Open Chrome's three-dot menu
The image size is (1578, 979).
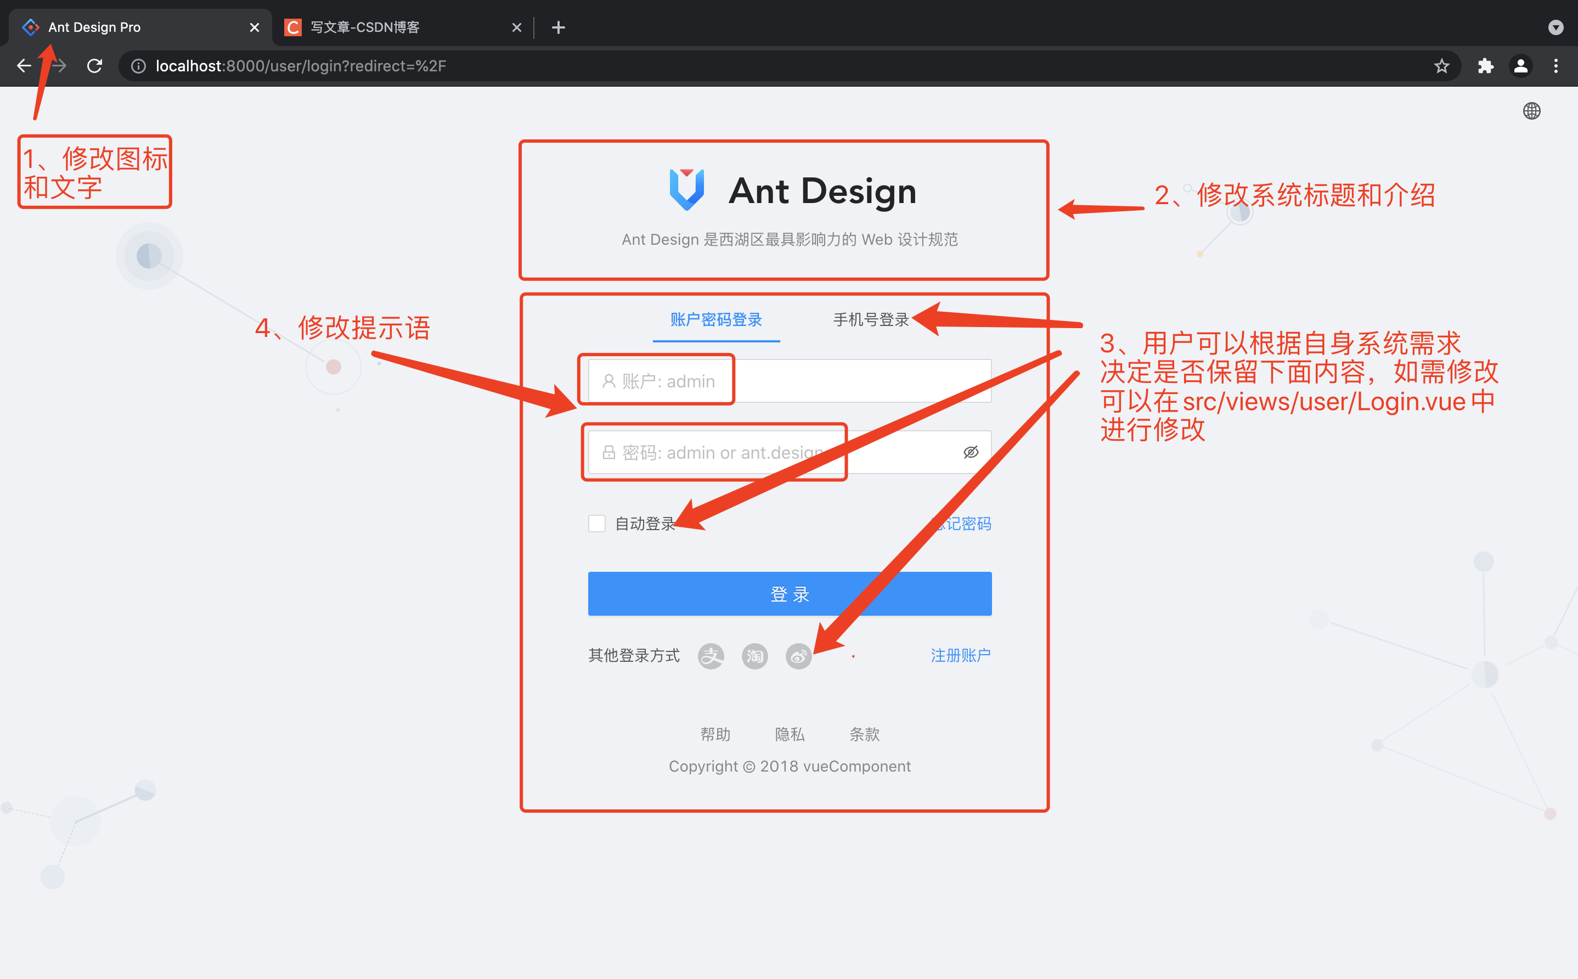[x=1556, y=65]
